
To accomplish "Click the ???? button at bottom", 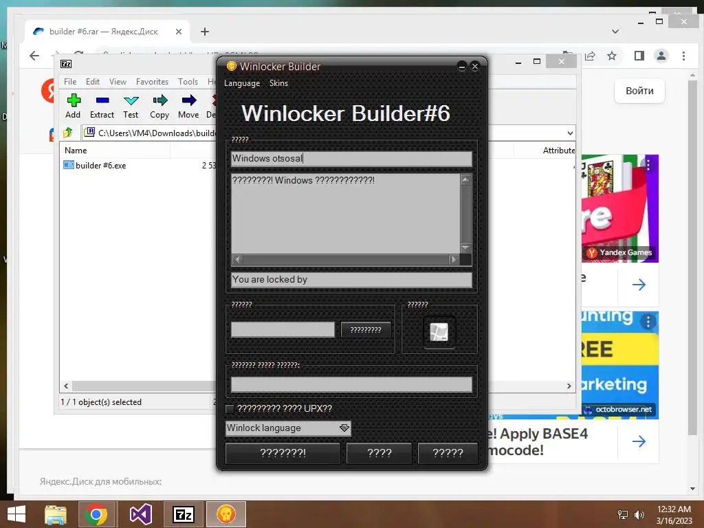I will point(379,453).
